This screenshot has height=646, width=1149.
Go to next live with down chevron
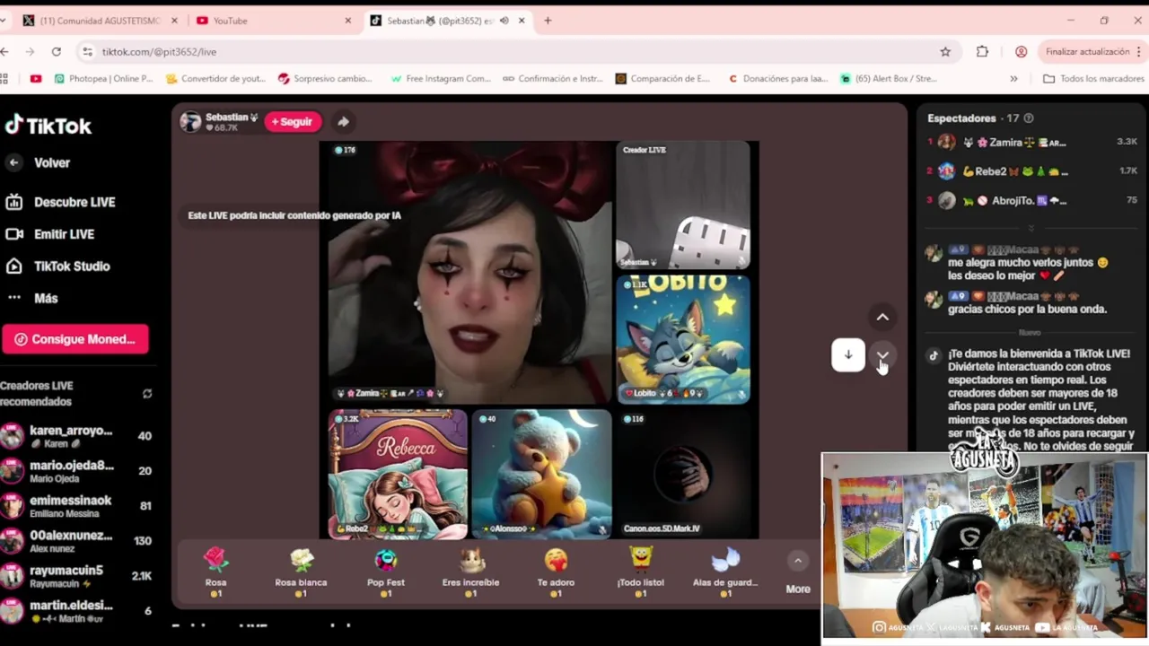(882, 355)
